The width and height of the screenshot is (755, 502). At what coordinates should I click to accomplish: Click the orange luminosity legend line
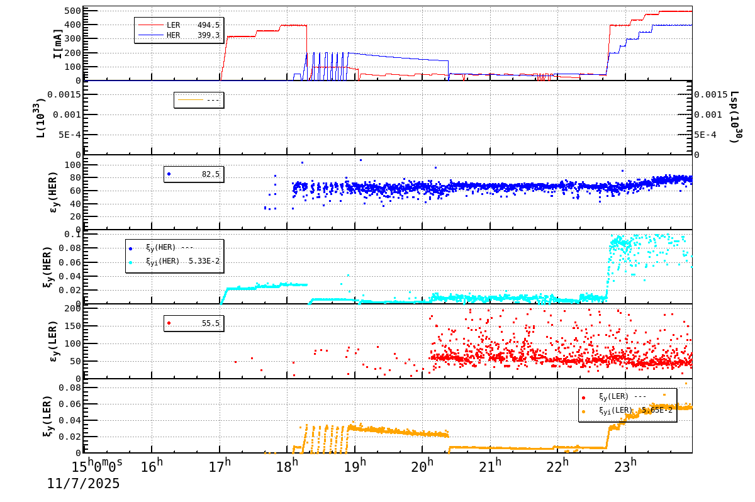[191, 99]
